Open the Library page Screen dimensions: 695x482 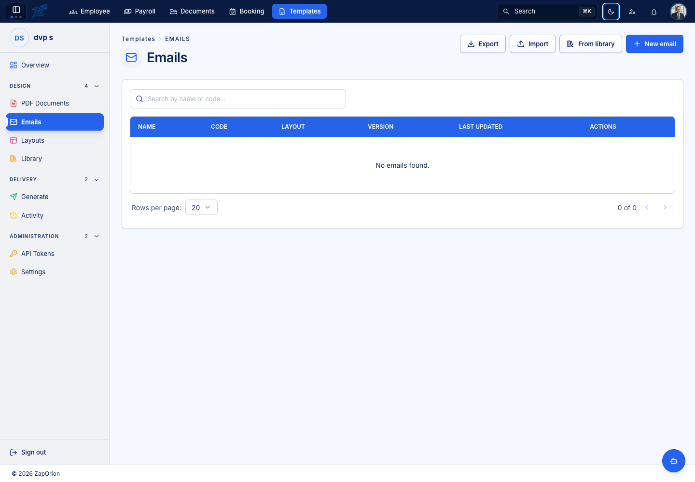tap(55, 159)
